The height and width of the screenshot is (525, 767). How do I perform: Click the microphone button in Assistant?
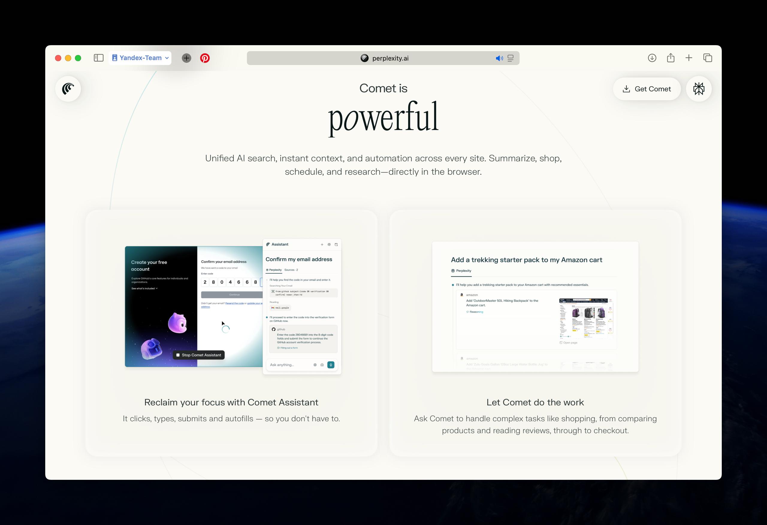331,365
